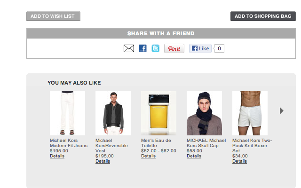Click the Like count bubble
301x188 pixels.
(219, 48)
